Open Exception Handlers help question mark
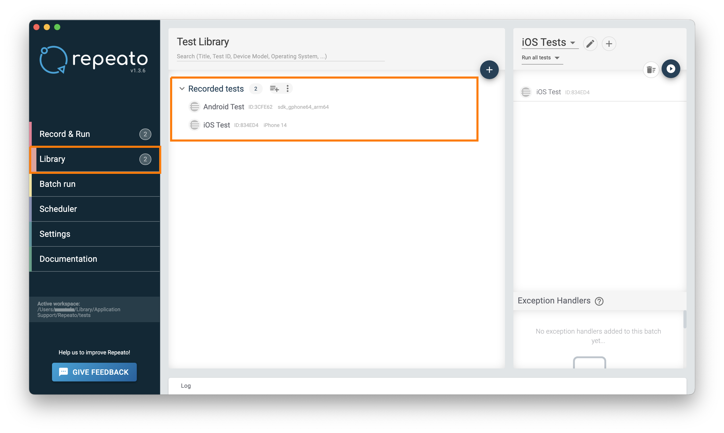724x433 pixels. [599, 301]
